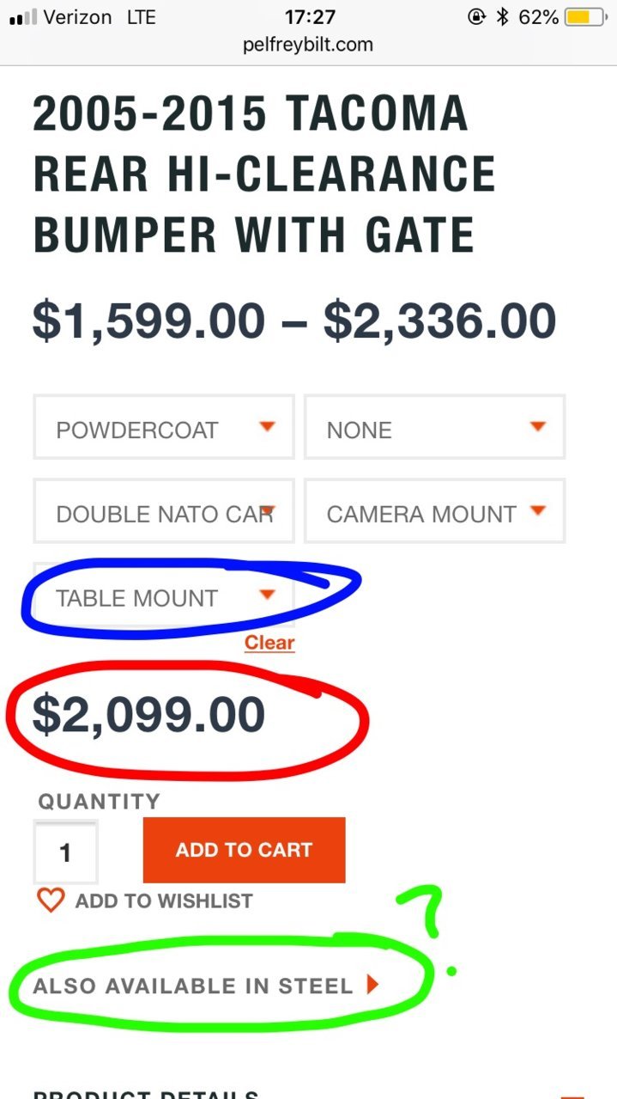Tap the arrow beside Also Available in Steel
This screenshot has height=1099, width=617.
(x=372, y=985)
